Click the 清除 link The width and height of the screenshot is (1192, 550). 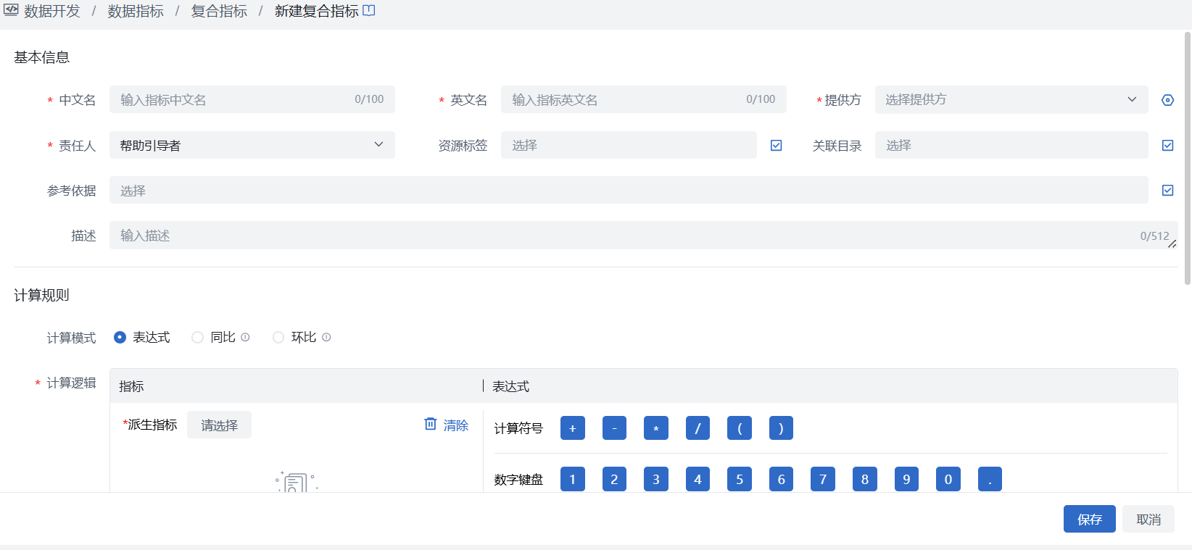pos(456,425)
